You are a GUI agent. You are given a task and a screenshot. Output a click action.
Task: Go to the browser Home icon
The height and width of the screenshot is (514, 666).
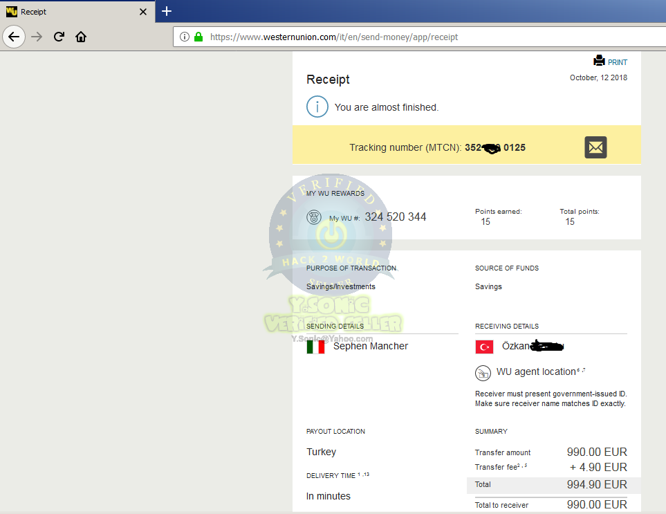[x=81, y=37]
